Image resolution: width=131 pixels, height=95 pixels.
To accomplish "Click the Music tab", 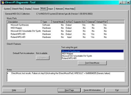I will (x=43, y=8).
